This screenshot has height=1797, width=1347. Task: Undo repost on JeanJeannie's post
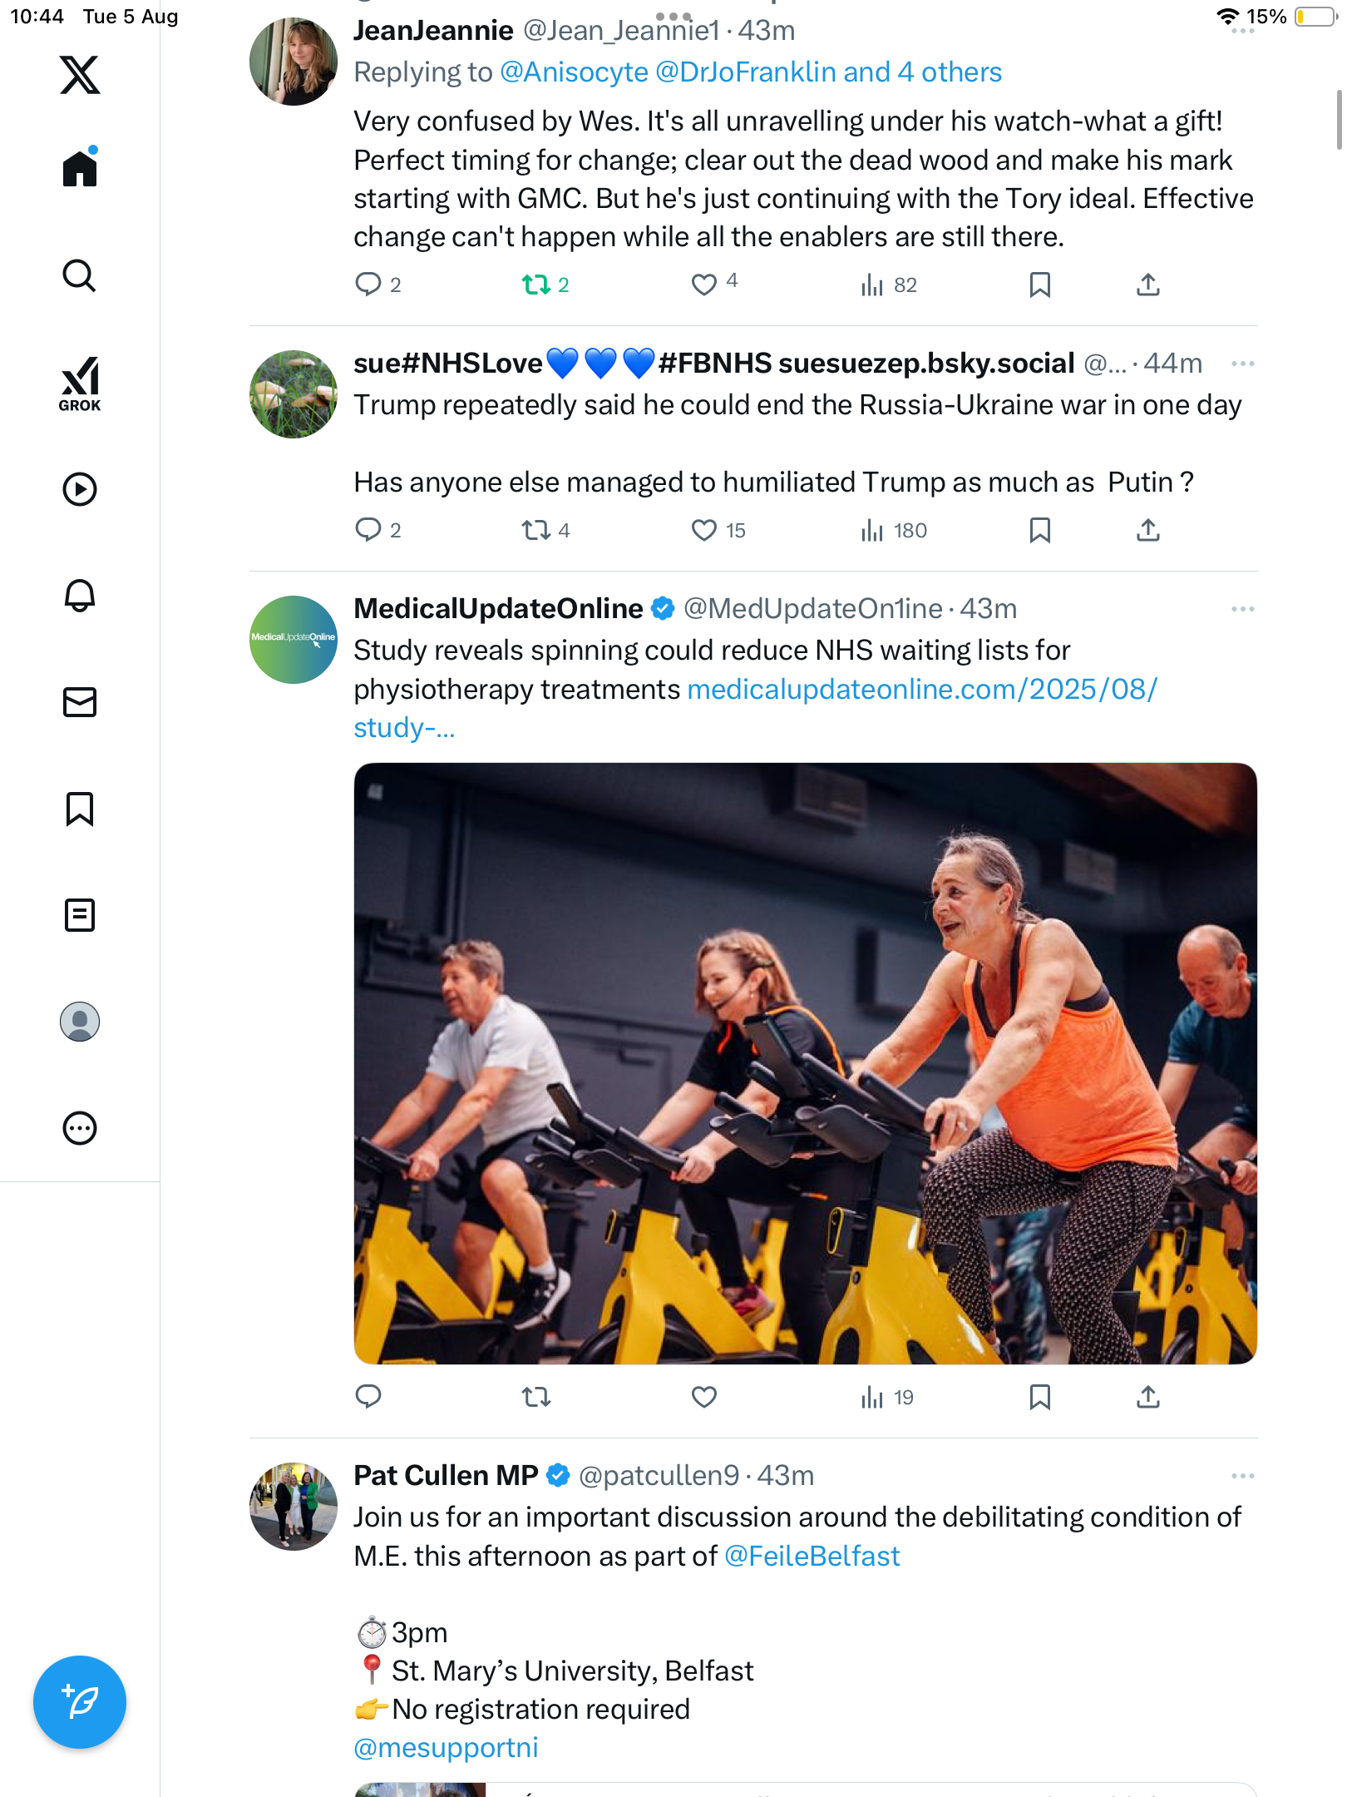click(x=536, y=285)
